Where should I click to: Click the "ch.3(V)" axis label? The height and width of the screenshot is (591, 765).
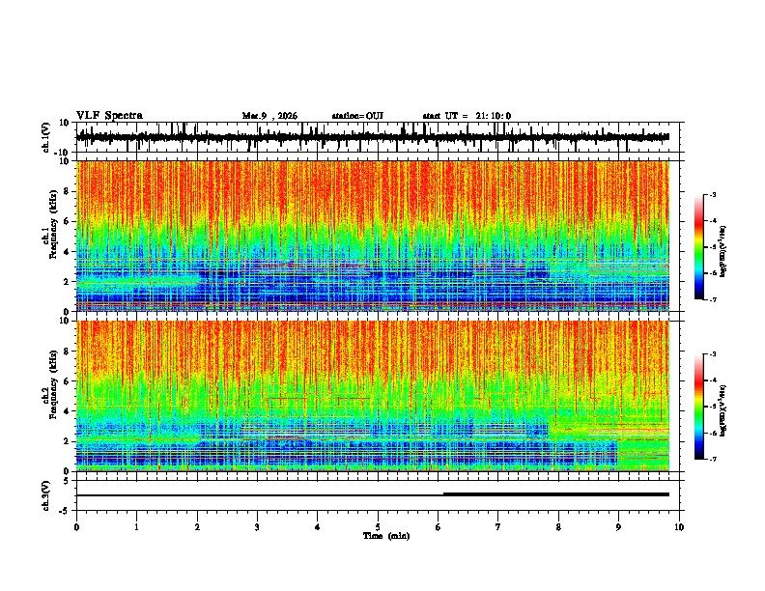point(46,495)
